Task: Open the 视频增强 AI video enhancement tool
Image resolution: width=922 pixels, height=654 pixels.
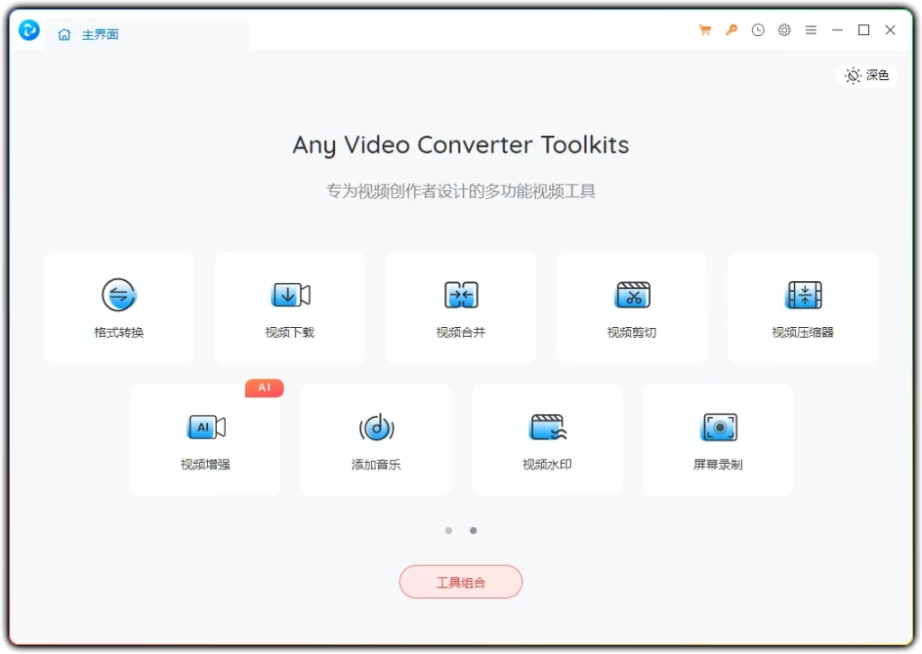Action: click(x=205, y=440)
